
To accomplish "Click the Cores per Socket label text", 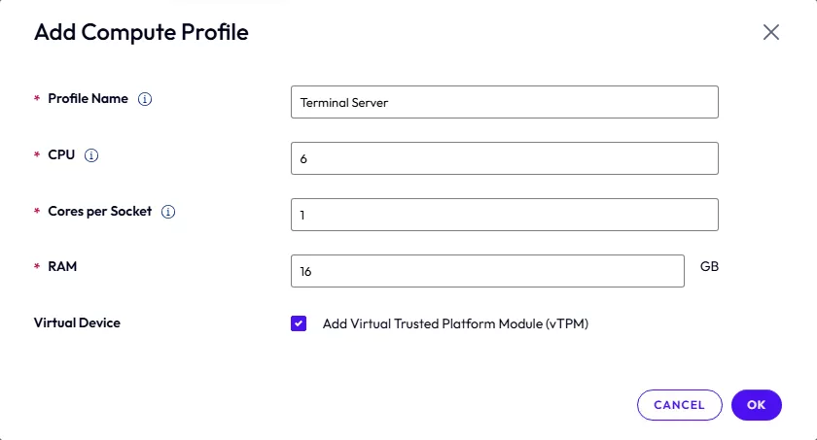I will [99, 211].
